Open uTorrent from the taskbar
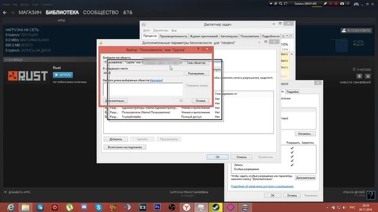The height and width of the screenshot is (212, 378). [x=70, y=207]
